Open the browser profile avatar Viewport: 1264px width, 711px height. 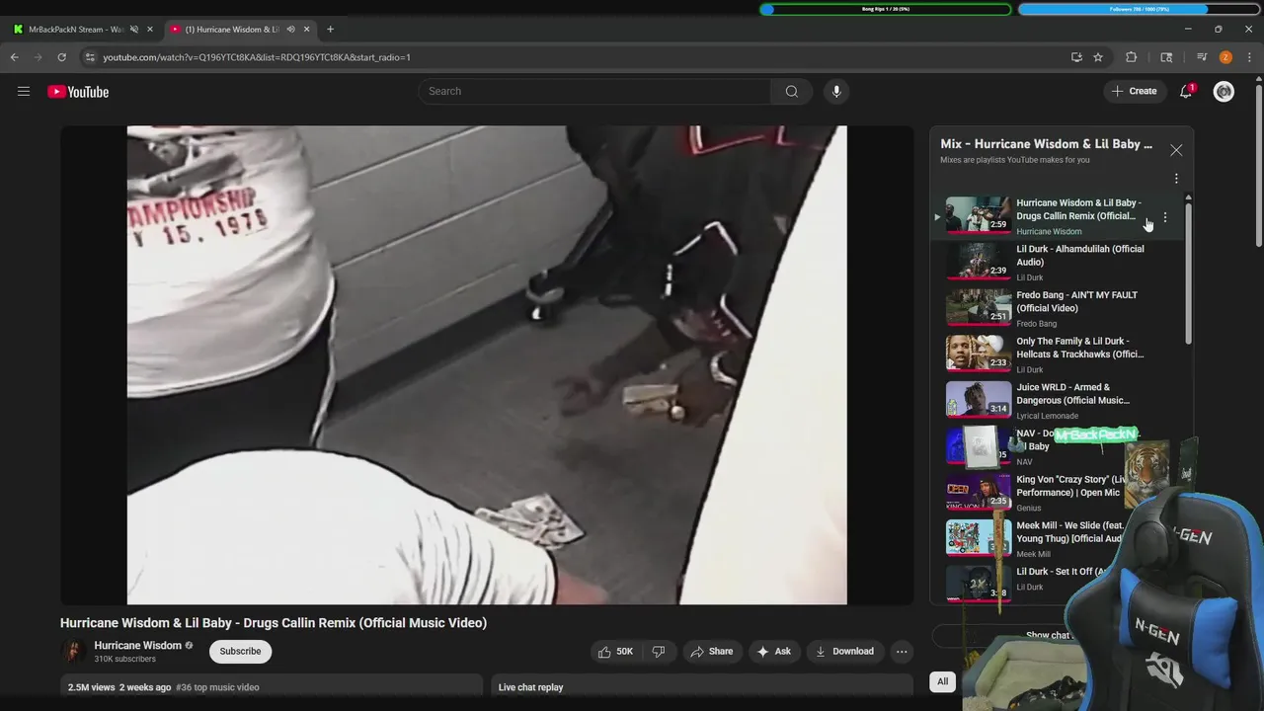(1225, 57)
